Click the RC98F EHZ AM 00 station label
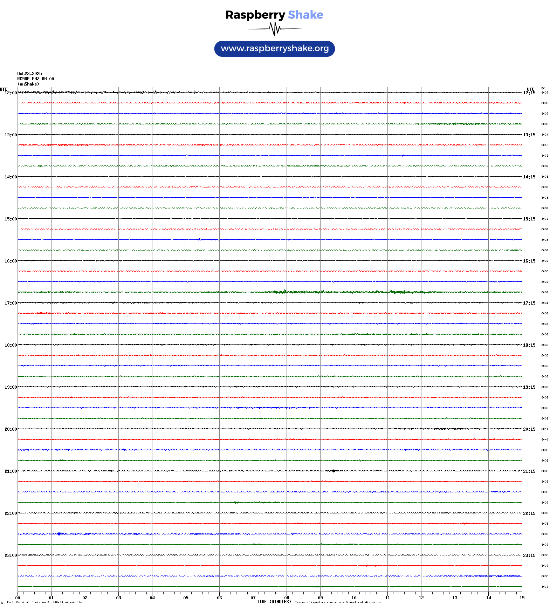Image resolution: width=550 pixels, height=607 pixels. 35,79
